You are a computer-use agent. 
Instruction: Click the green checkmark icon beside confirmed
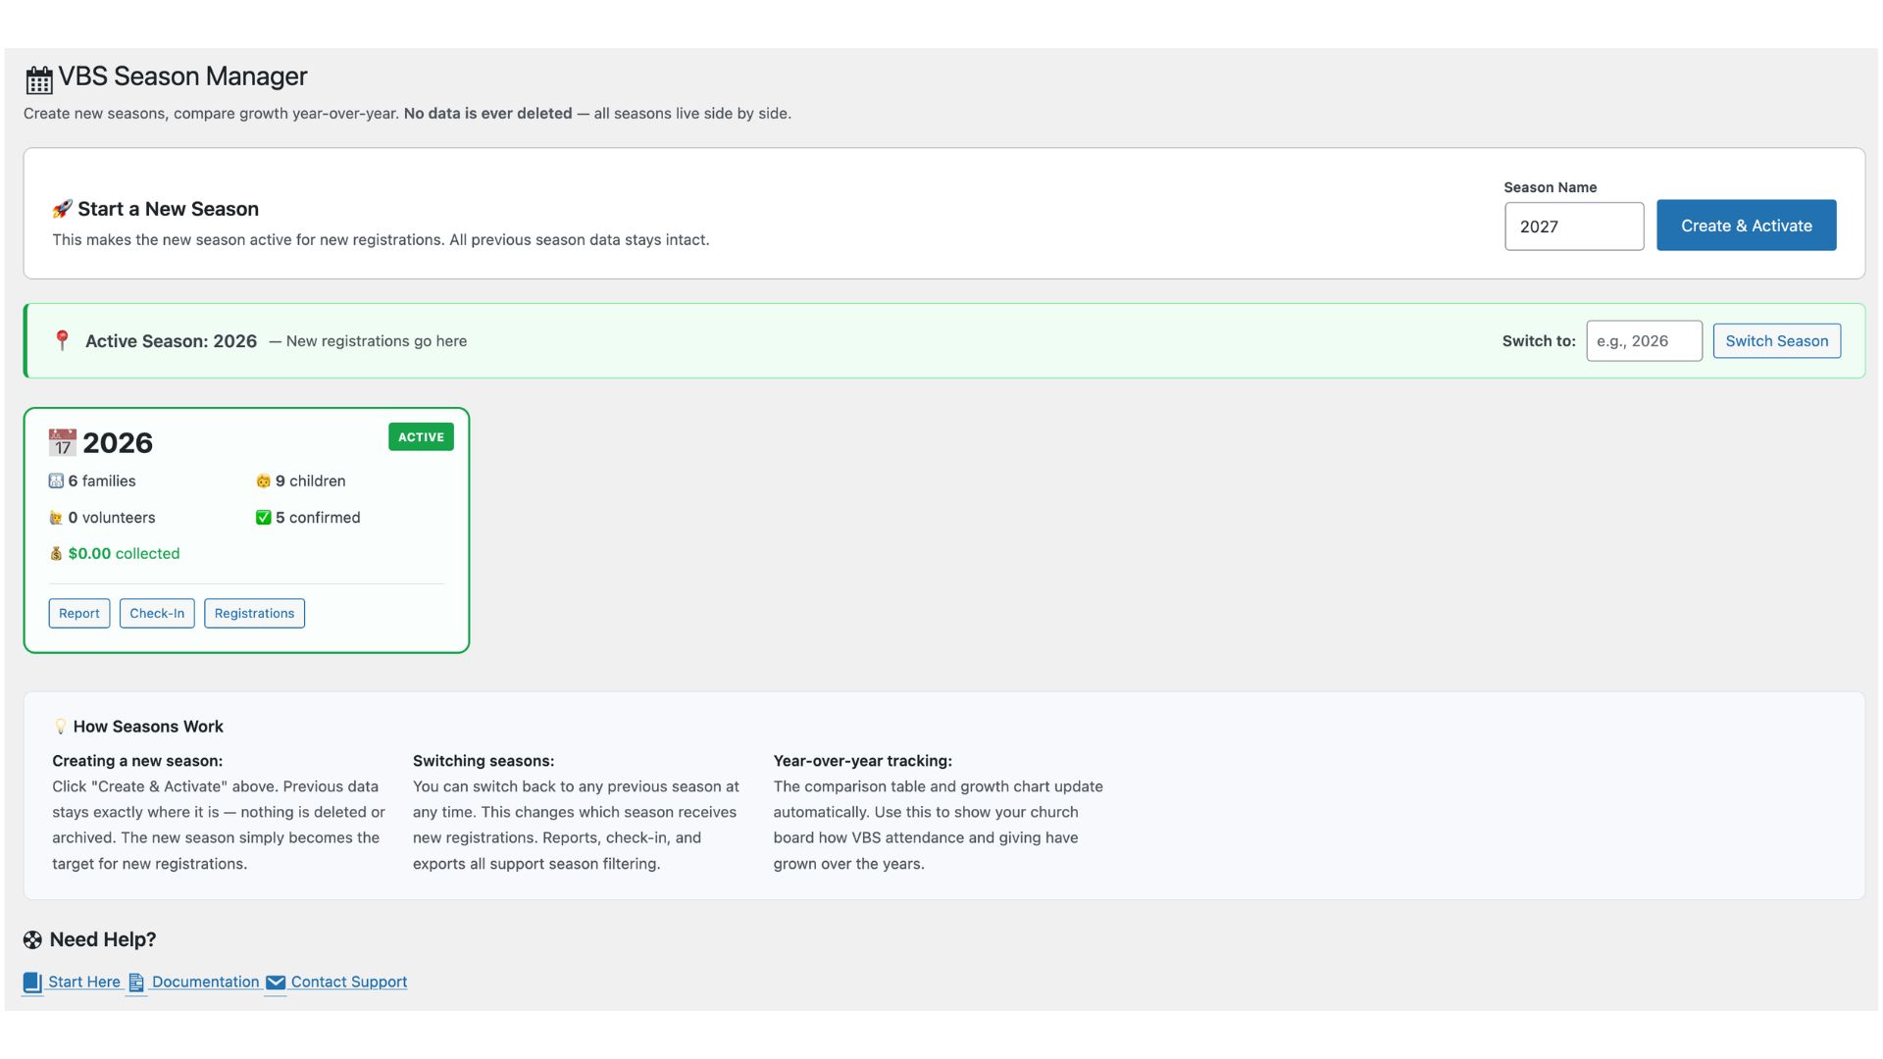[263, 518]
